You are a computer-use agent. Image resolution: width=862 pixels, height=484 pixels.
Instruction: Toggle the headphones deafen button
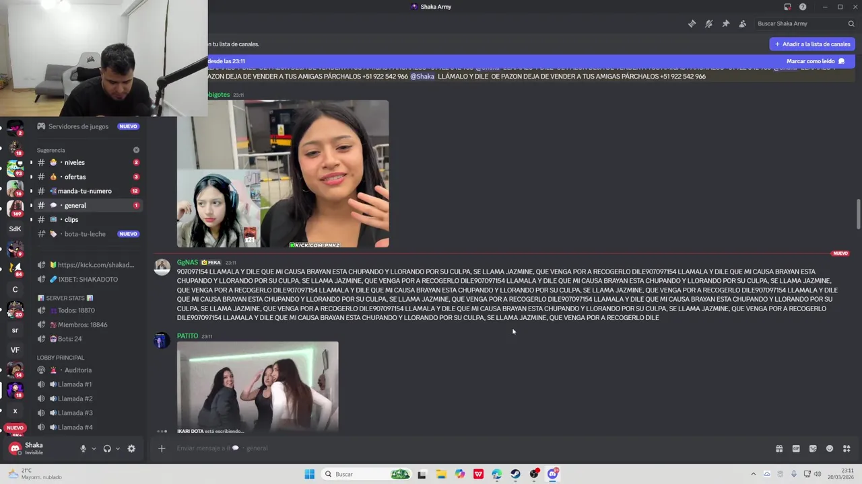(x=107, y=448)
